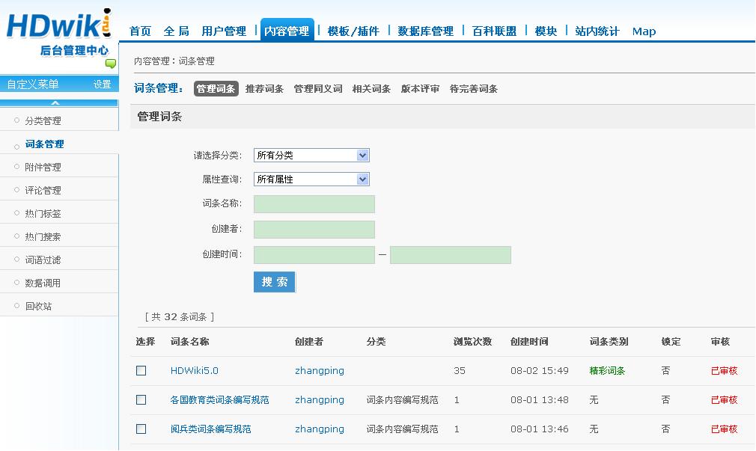
Task: Tick the checkbox for 各国教育类词条编写规范
Action: [x=141, y=400]
